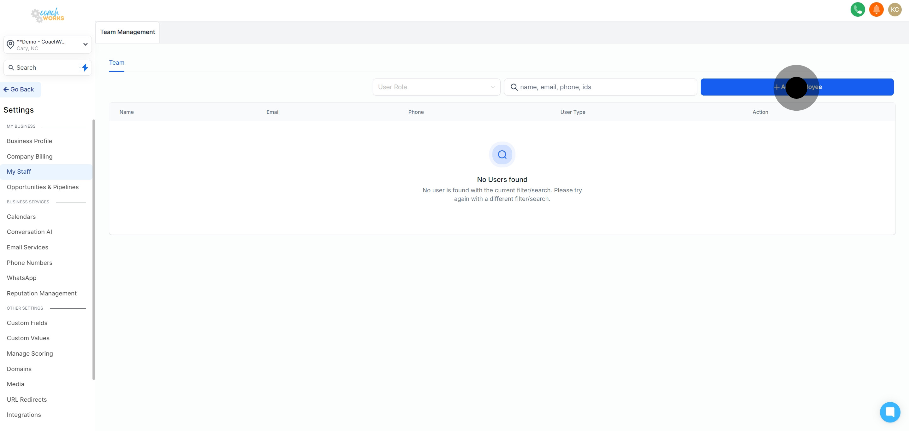Click the location pin icon
The image size is (909, 431).
pyautogui.click(x=11, y=45)
